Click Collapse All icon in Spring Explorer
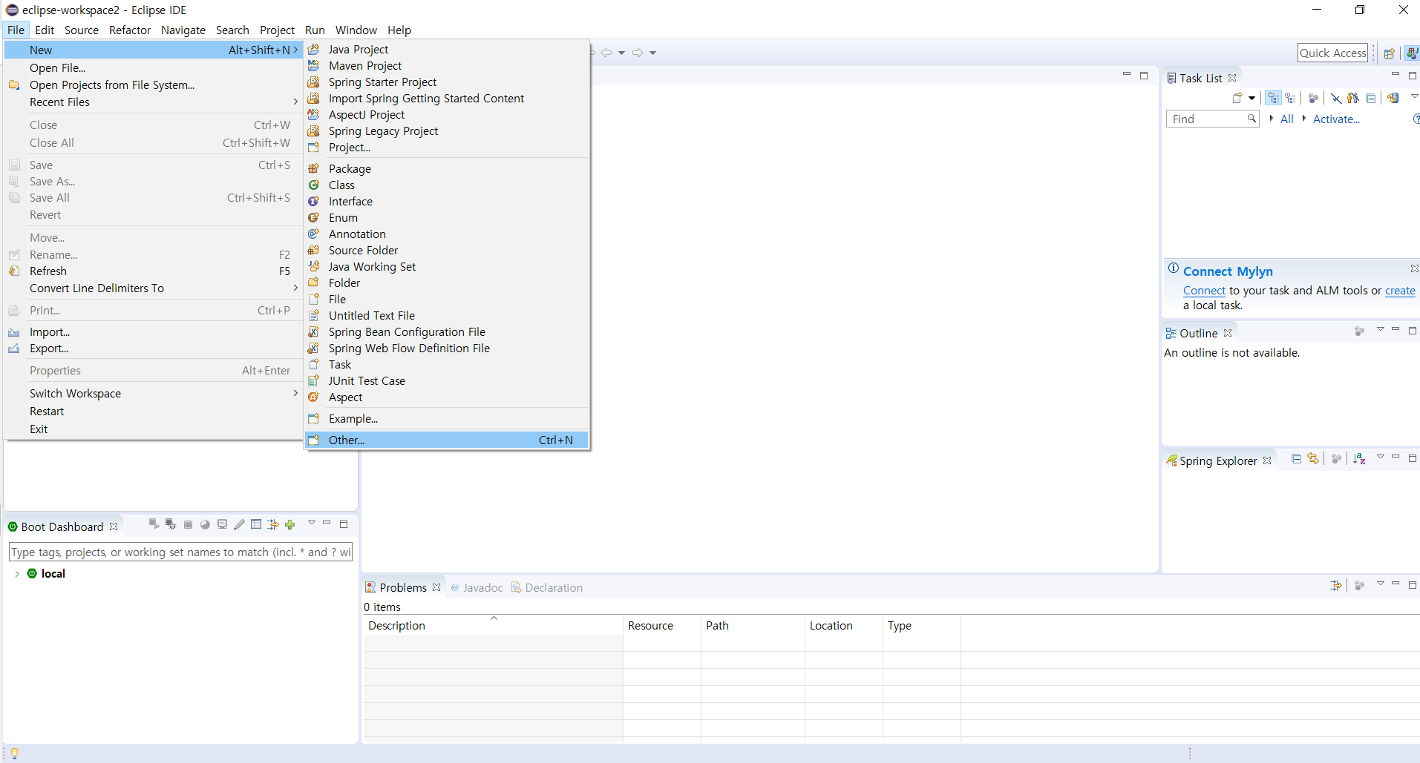The width and height of the screenshot is (1420, 763). 1296,459
